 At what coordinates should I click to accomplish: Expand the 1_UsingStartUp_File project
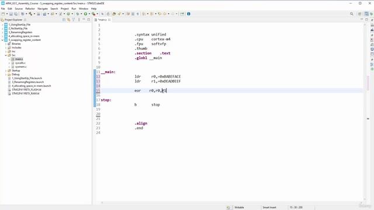(x=2, y=24)
